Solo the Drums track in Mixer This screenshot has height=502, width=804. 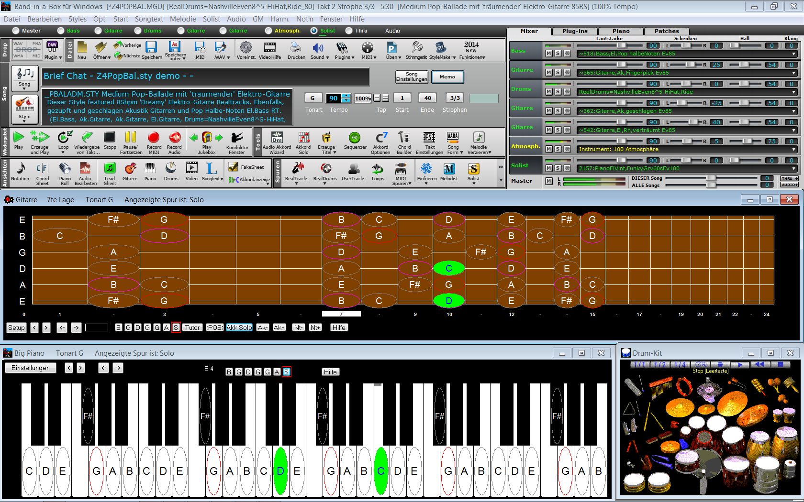coord(558,92)
